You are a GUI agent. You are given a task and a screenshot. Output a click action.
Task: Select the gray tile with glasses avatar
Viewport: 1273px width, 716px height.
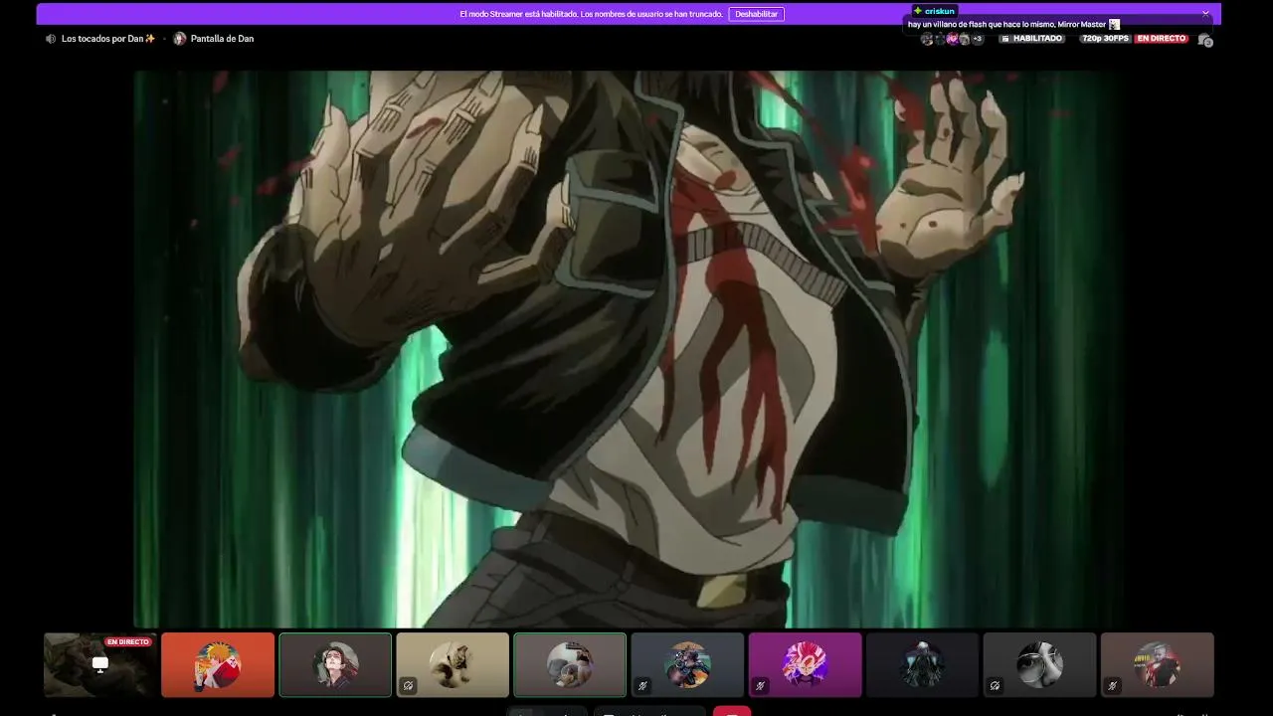pos(1039,664)
